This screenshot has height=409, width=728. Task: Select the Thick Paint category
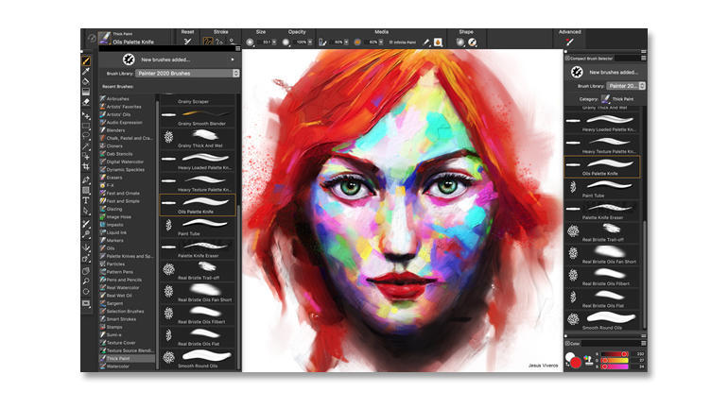coord(127,358)
